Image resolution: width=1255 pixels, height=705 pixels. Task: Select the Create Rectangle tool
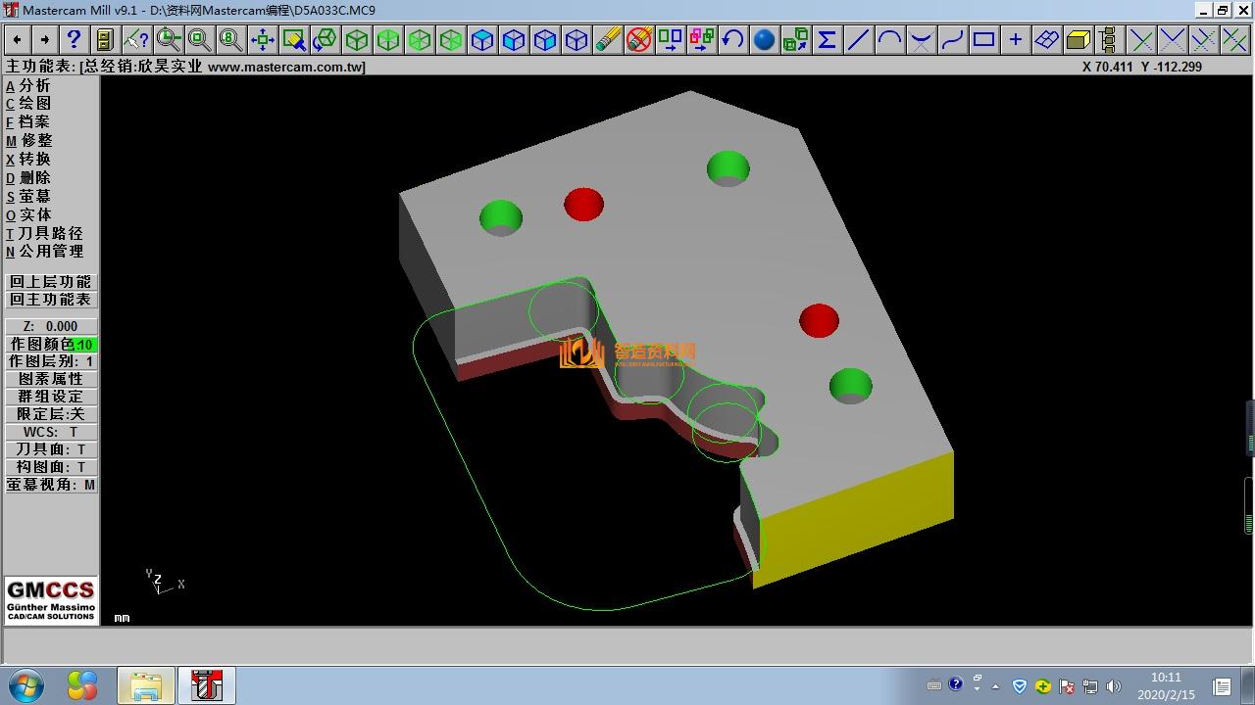[x=983, y=39]
